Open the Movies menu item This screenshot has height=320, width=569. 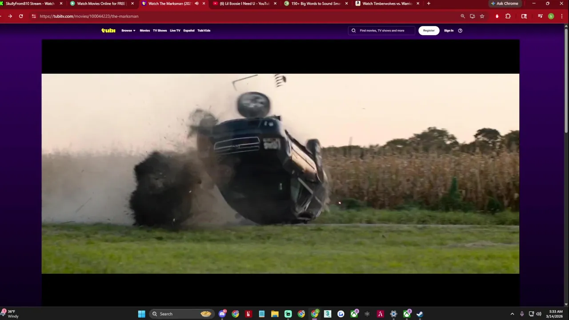[x=145, y=31]
